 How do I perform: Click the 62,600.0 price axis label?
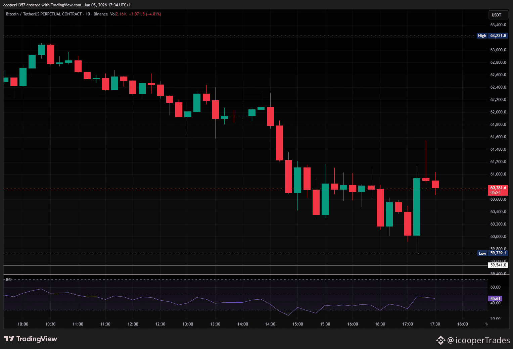coord(498,75)
